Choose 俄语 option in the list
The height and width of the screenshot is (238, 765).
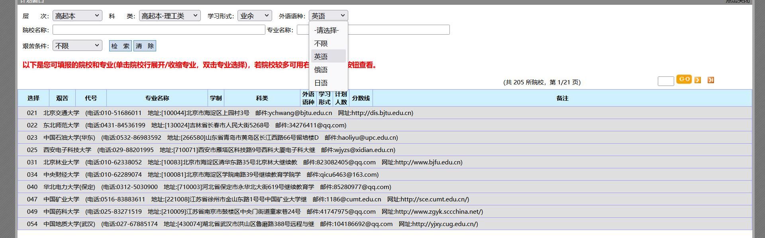click(x=328, y=70)
